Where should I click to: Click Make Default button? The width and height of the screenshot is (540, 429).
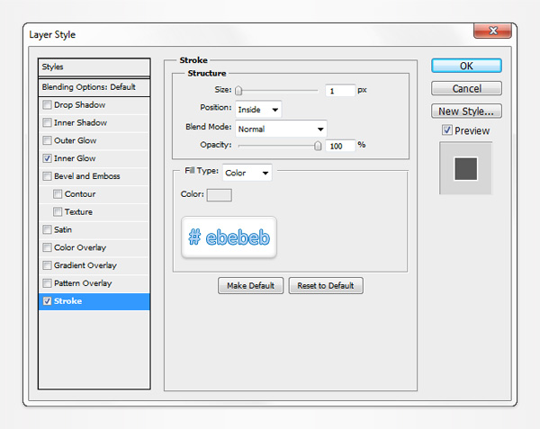coord(250,286)
